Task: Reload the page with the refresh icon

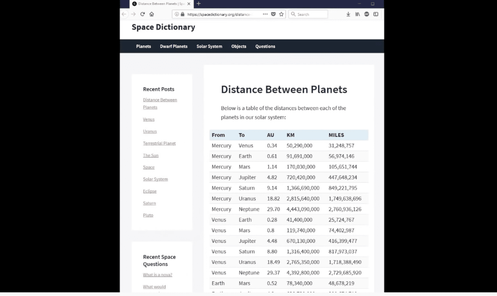Action: point(142,14)
